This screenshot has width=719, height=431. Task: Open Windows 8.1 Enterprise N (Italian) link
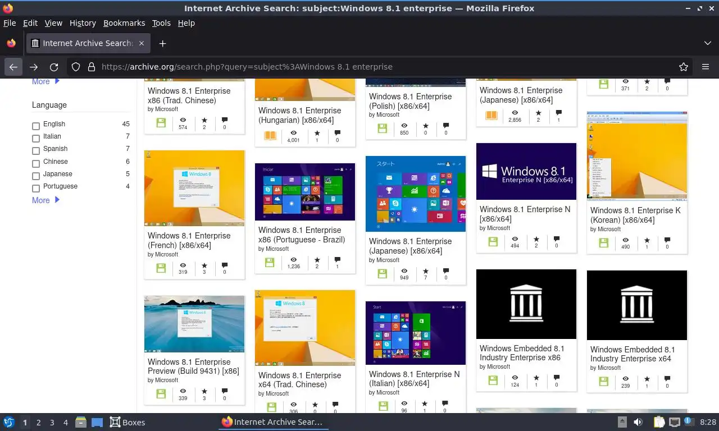click(x=414, y=379)
